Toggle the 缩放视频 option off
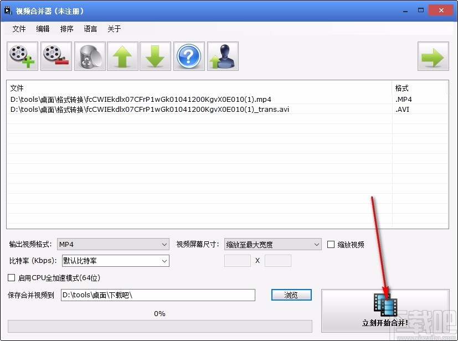 tap(331, 244)
